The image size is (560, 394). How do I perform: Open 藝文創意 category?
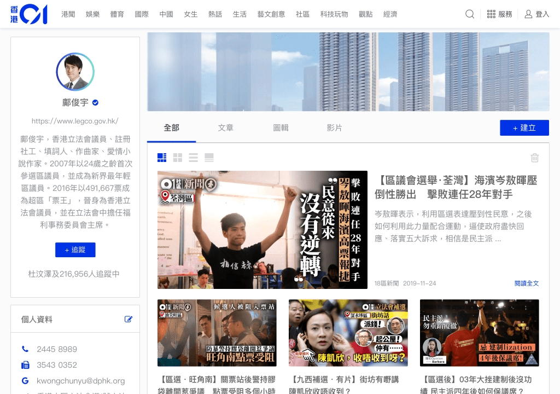pos(271,14)
